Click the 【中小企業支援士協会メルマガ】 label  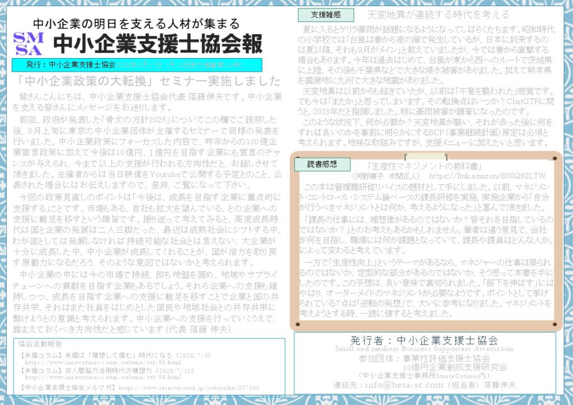(67, 388)
